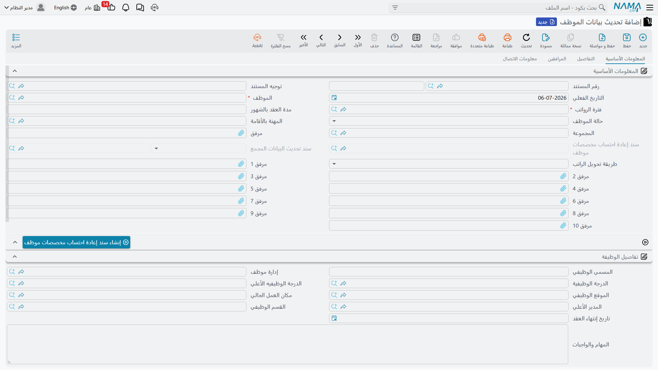Screen dimensions: 658x370
Task: Click the attachment paperclip in مرفق field
Action: pyautogui.click(x=241, y=133)
